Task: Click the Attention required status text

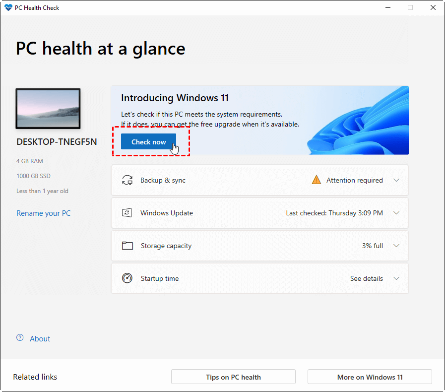Action: coord(354,180)
